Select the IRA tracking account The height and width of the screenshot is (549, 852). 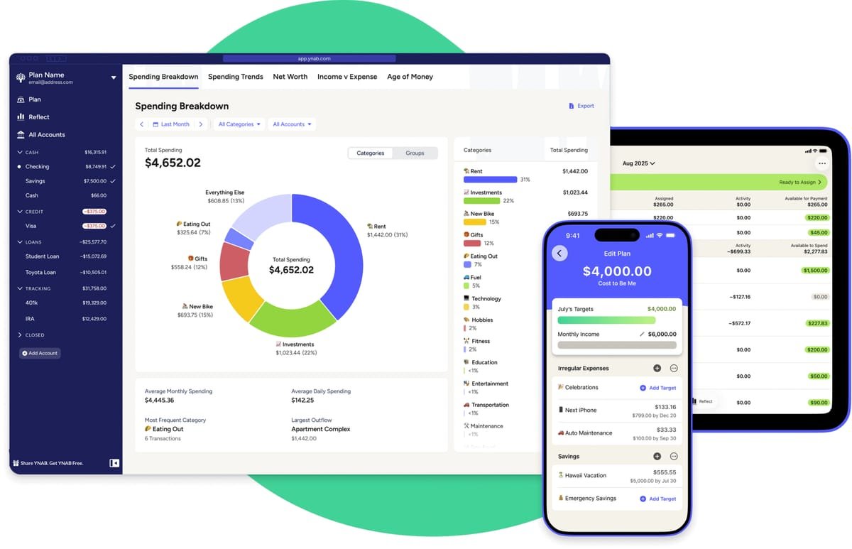66,319
